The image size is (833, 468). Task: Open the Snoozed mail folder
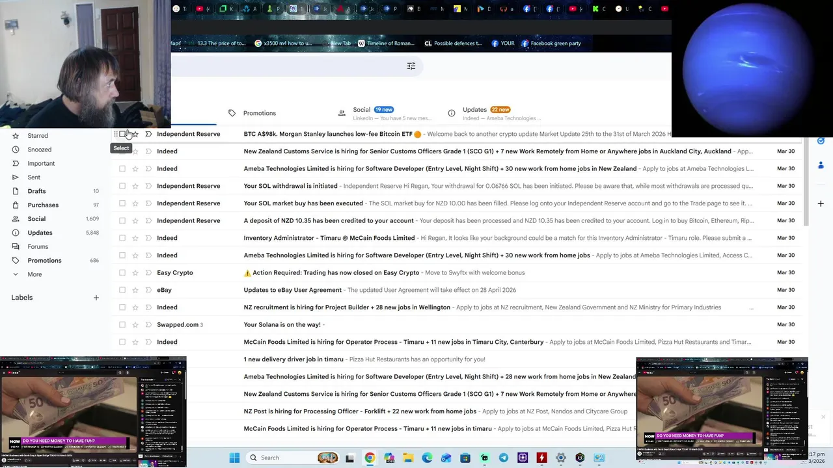39,149
